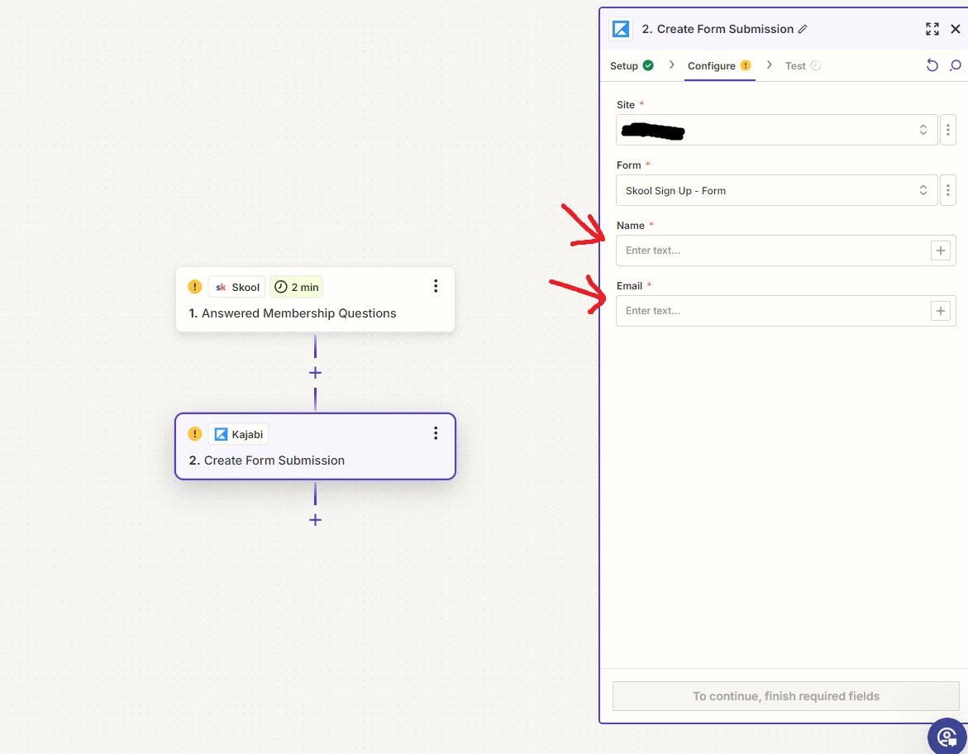Click the Kajabi logo in panel header
Image resolution: width=968 pixels, height=754 pixels.
pos(621,29)
